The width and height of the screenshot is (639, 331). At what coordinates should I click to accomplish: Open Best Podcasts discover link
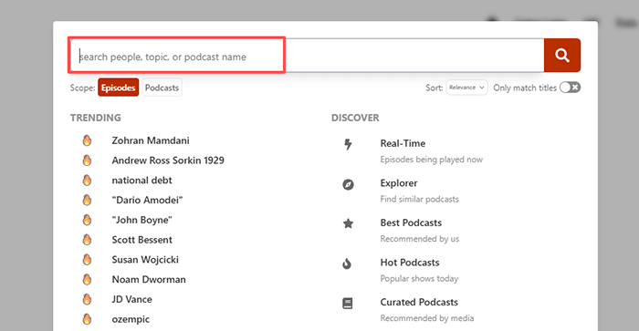click(x=411, y=222)
